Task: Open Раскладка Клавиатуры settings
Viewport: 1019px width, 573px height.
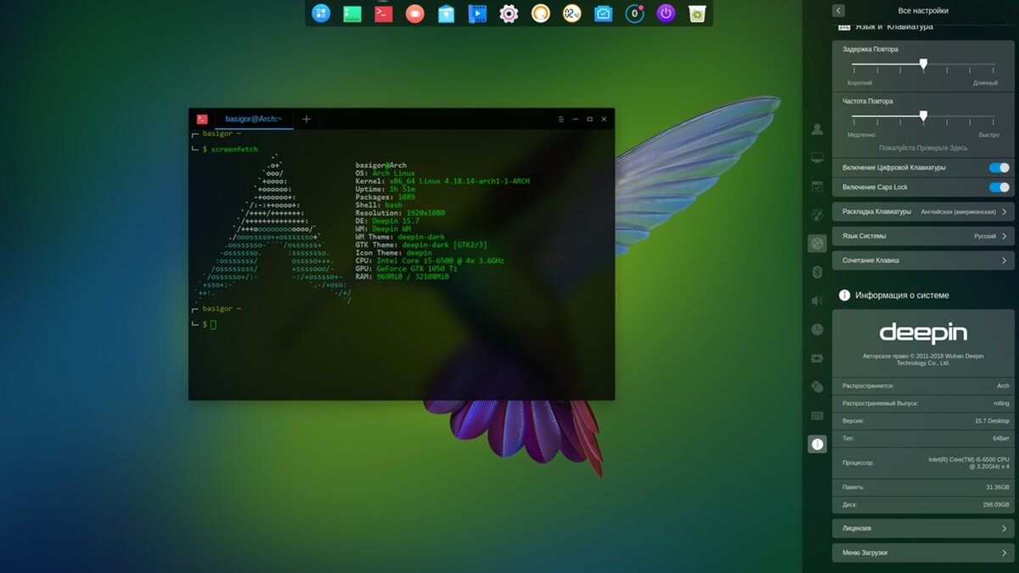Action: [923, 211]
